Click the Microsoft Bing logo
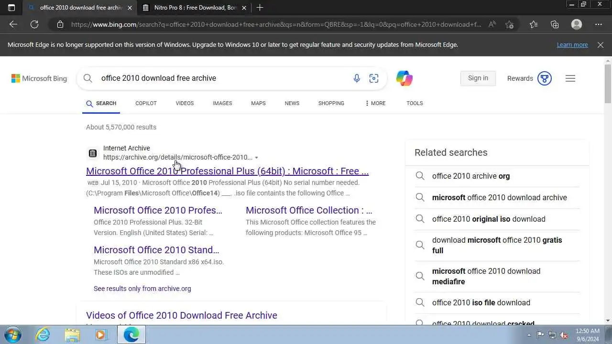This screenshot has height=344, width=612. tap(39, 78)
